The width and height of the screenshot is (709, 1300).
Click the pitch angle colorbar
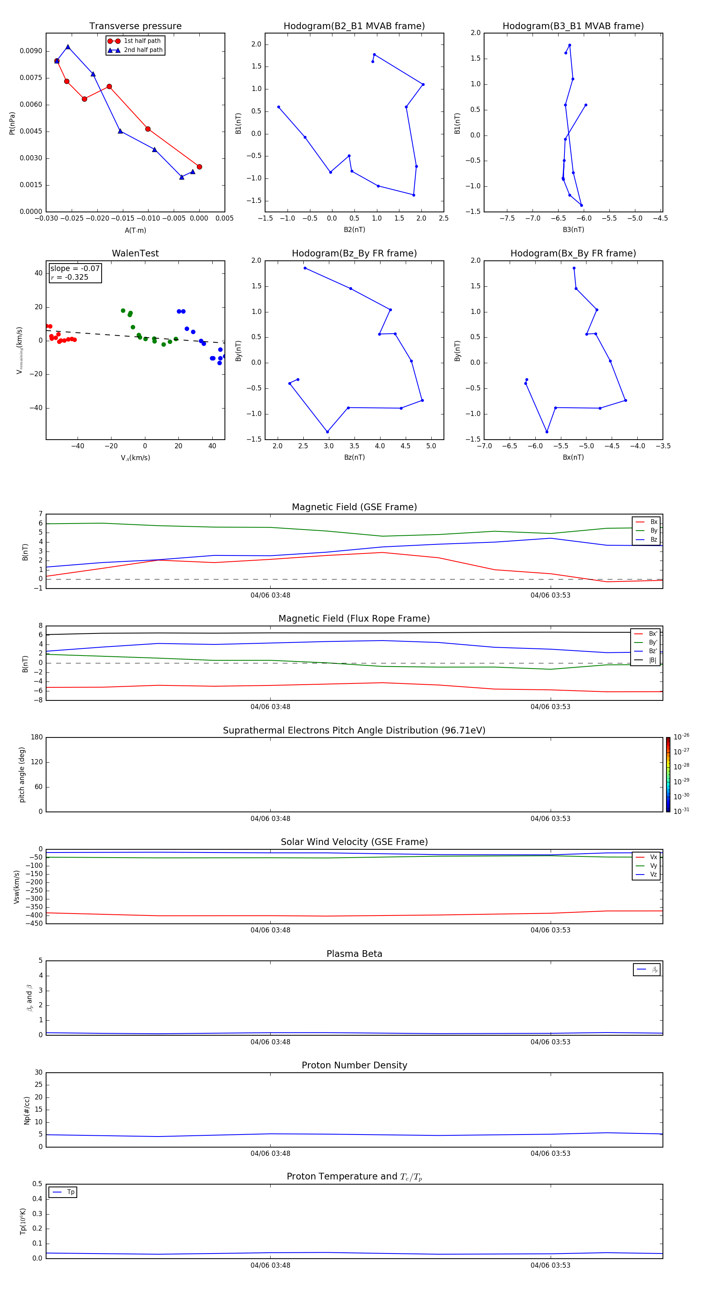pos(668,774)
